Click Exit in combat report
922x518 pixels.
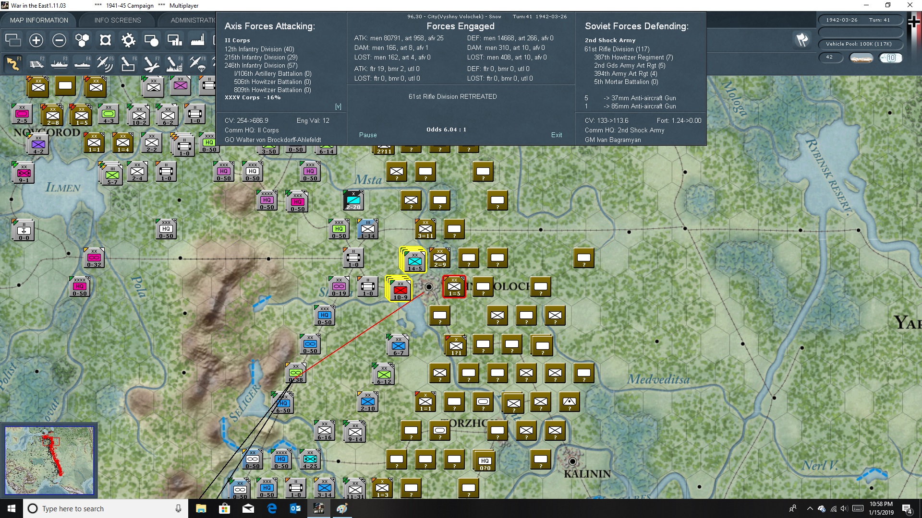pos(557,135)
